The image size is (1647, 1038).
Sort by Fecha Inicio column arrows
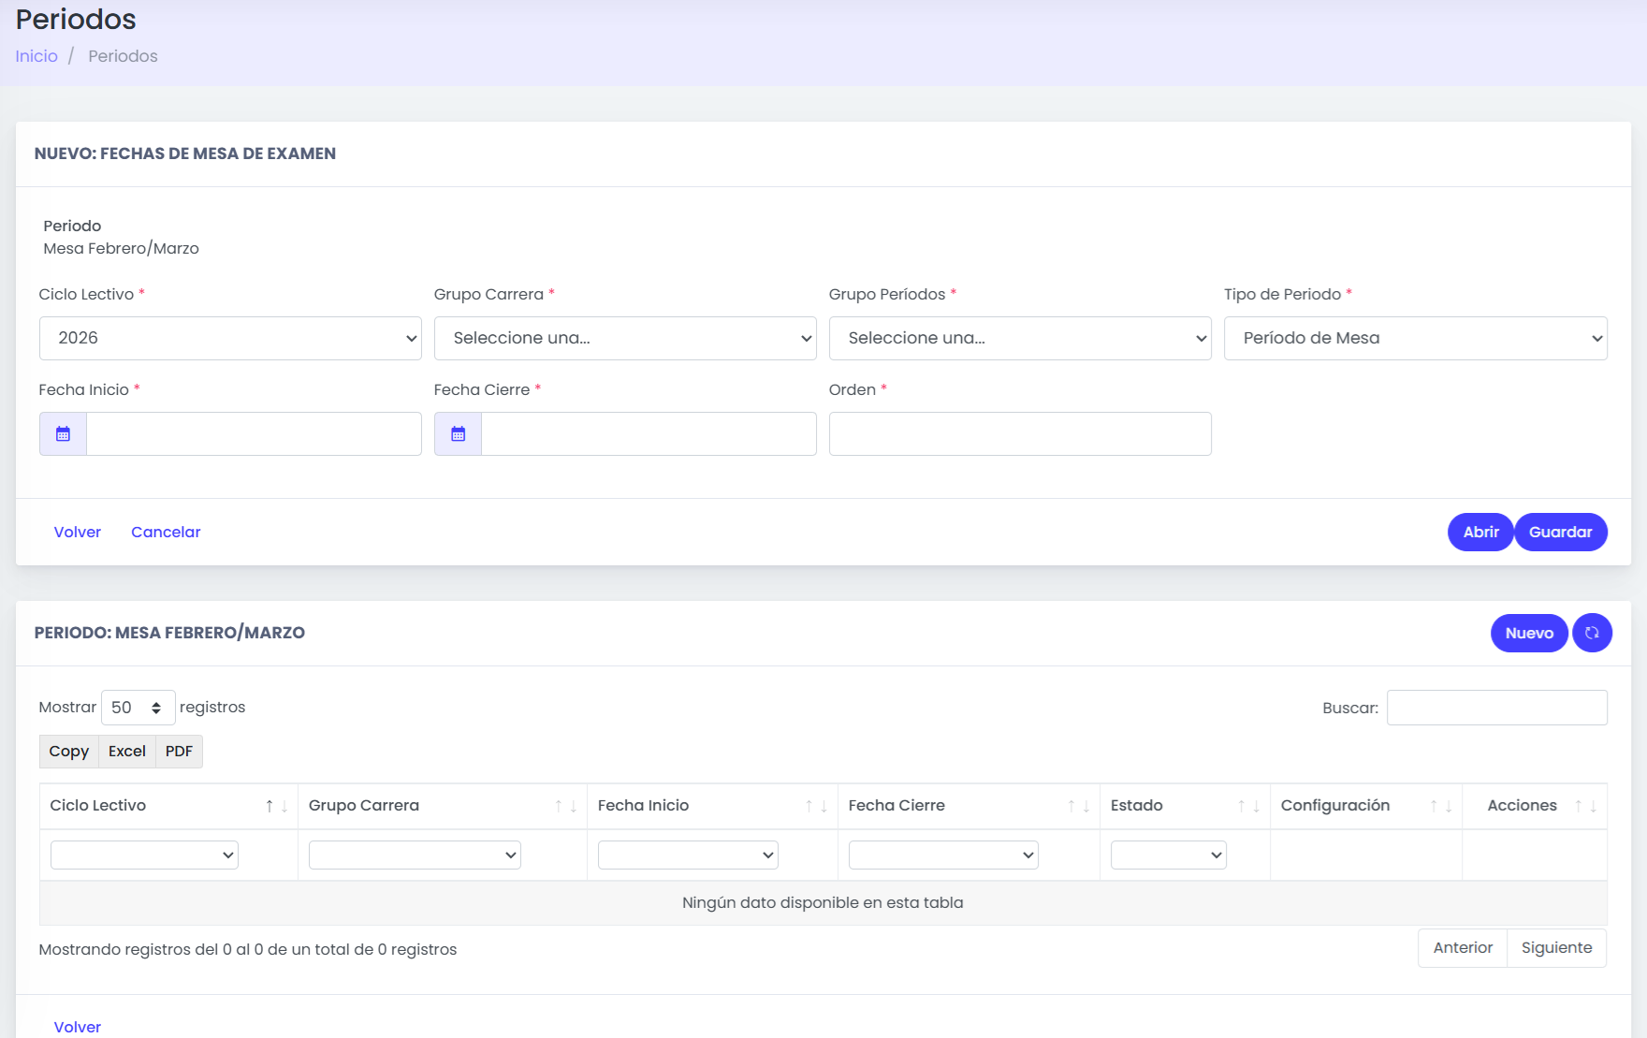click(x=816, y=806)
